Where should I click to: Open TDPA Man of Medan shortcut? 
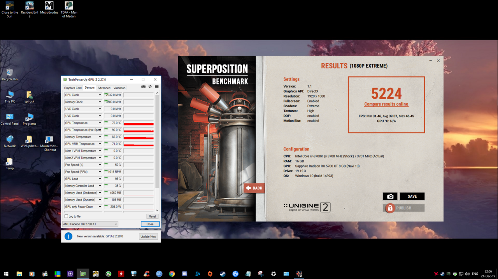coord(69,9)
